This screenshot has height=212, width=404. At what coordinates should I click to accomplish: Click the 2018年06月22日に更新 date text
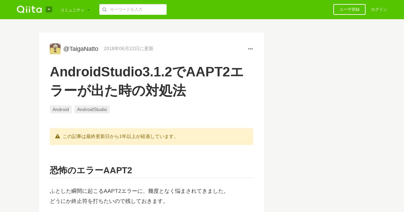click(129, 48)
